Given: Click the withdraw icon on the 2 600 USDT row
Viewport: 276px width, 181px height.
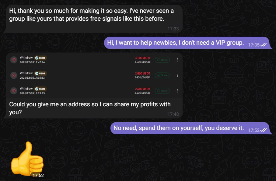Looking at the screenshot, I should [14, 91].
